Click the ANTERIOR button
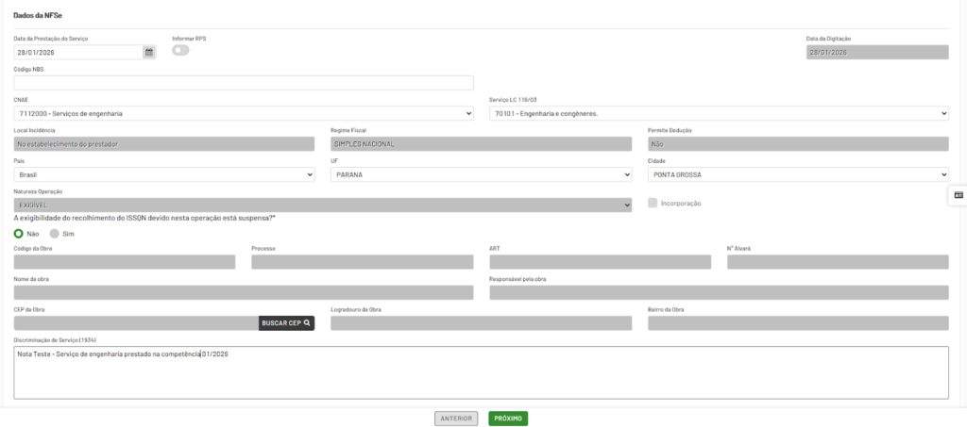This screenshot has height=427, width=967. tap(456, 418)
